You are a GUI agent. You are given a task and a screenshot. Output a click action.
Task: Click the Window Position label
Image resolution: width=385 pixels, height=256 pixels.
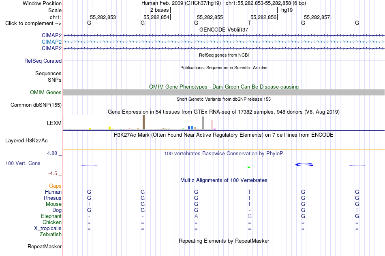point(42,3)
